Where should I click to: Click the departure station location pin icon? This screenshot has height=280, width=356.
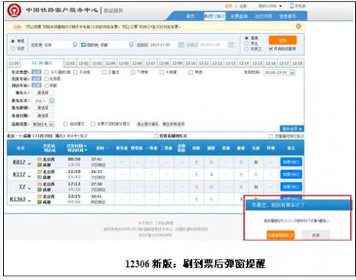75,45
